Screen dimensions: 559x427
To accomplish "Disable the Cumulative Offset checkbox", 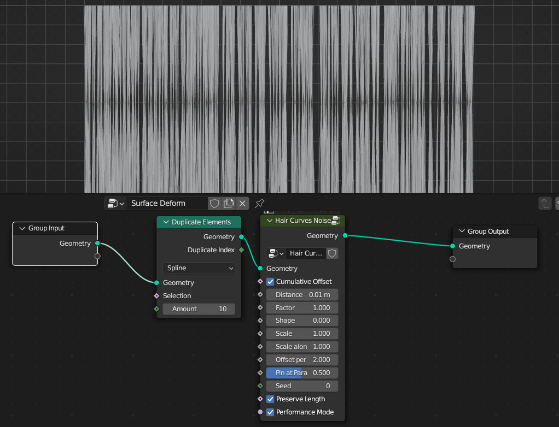I will 270,281.
